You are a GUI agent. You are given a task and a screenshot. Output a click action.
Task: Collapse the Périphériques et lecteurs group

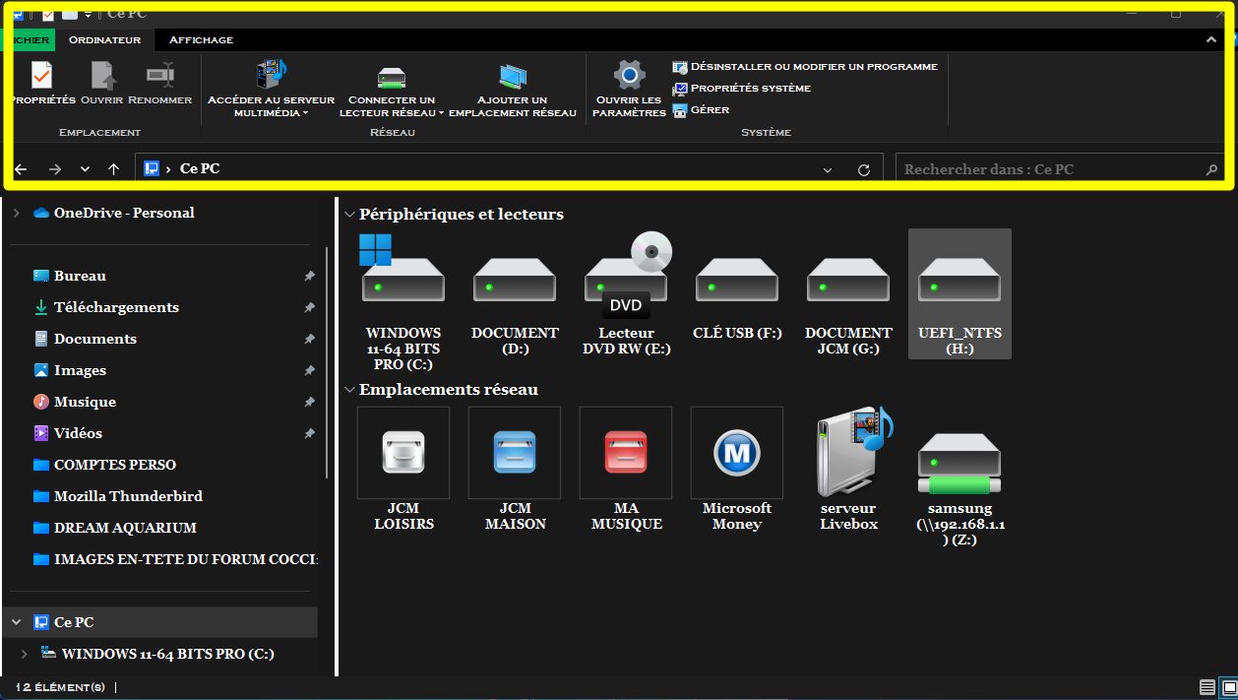(349, 215)
